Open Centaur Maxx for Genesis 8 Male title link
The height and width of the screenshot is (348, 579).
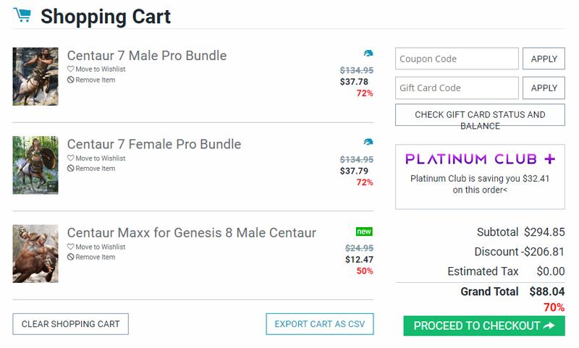point(191,233)
